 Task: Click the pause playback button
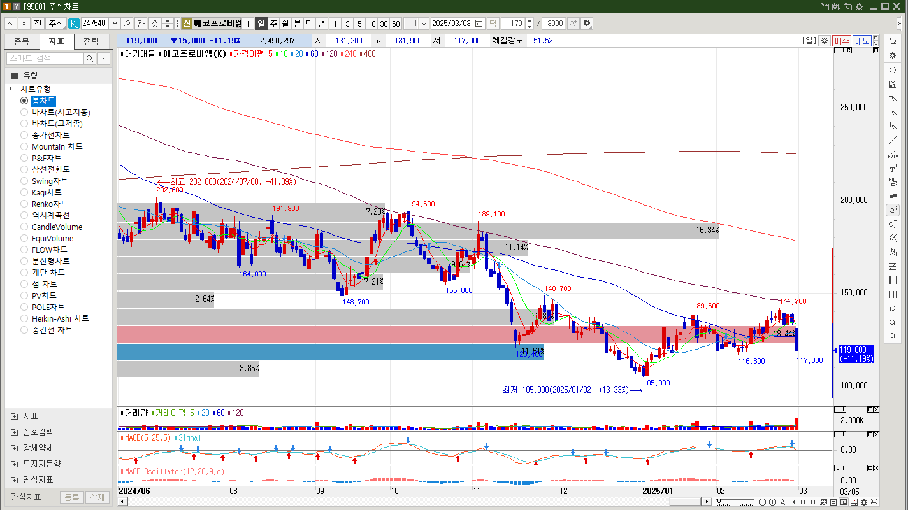[803, 502]
